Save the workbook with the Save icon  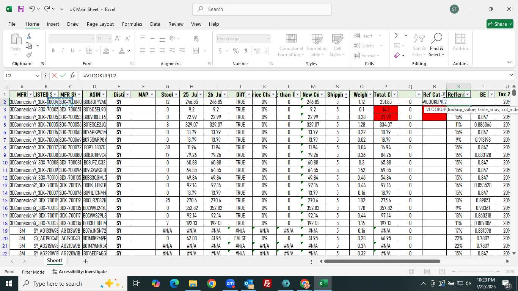click(x=21, y=9)
